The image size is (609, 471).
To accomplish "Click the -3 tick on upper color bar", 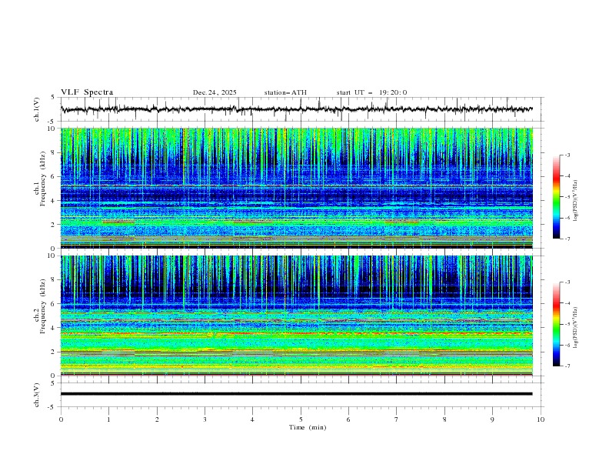I will [x=567, y=155].
